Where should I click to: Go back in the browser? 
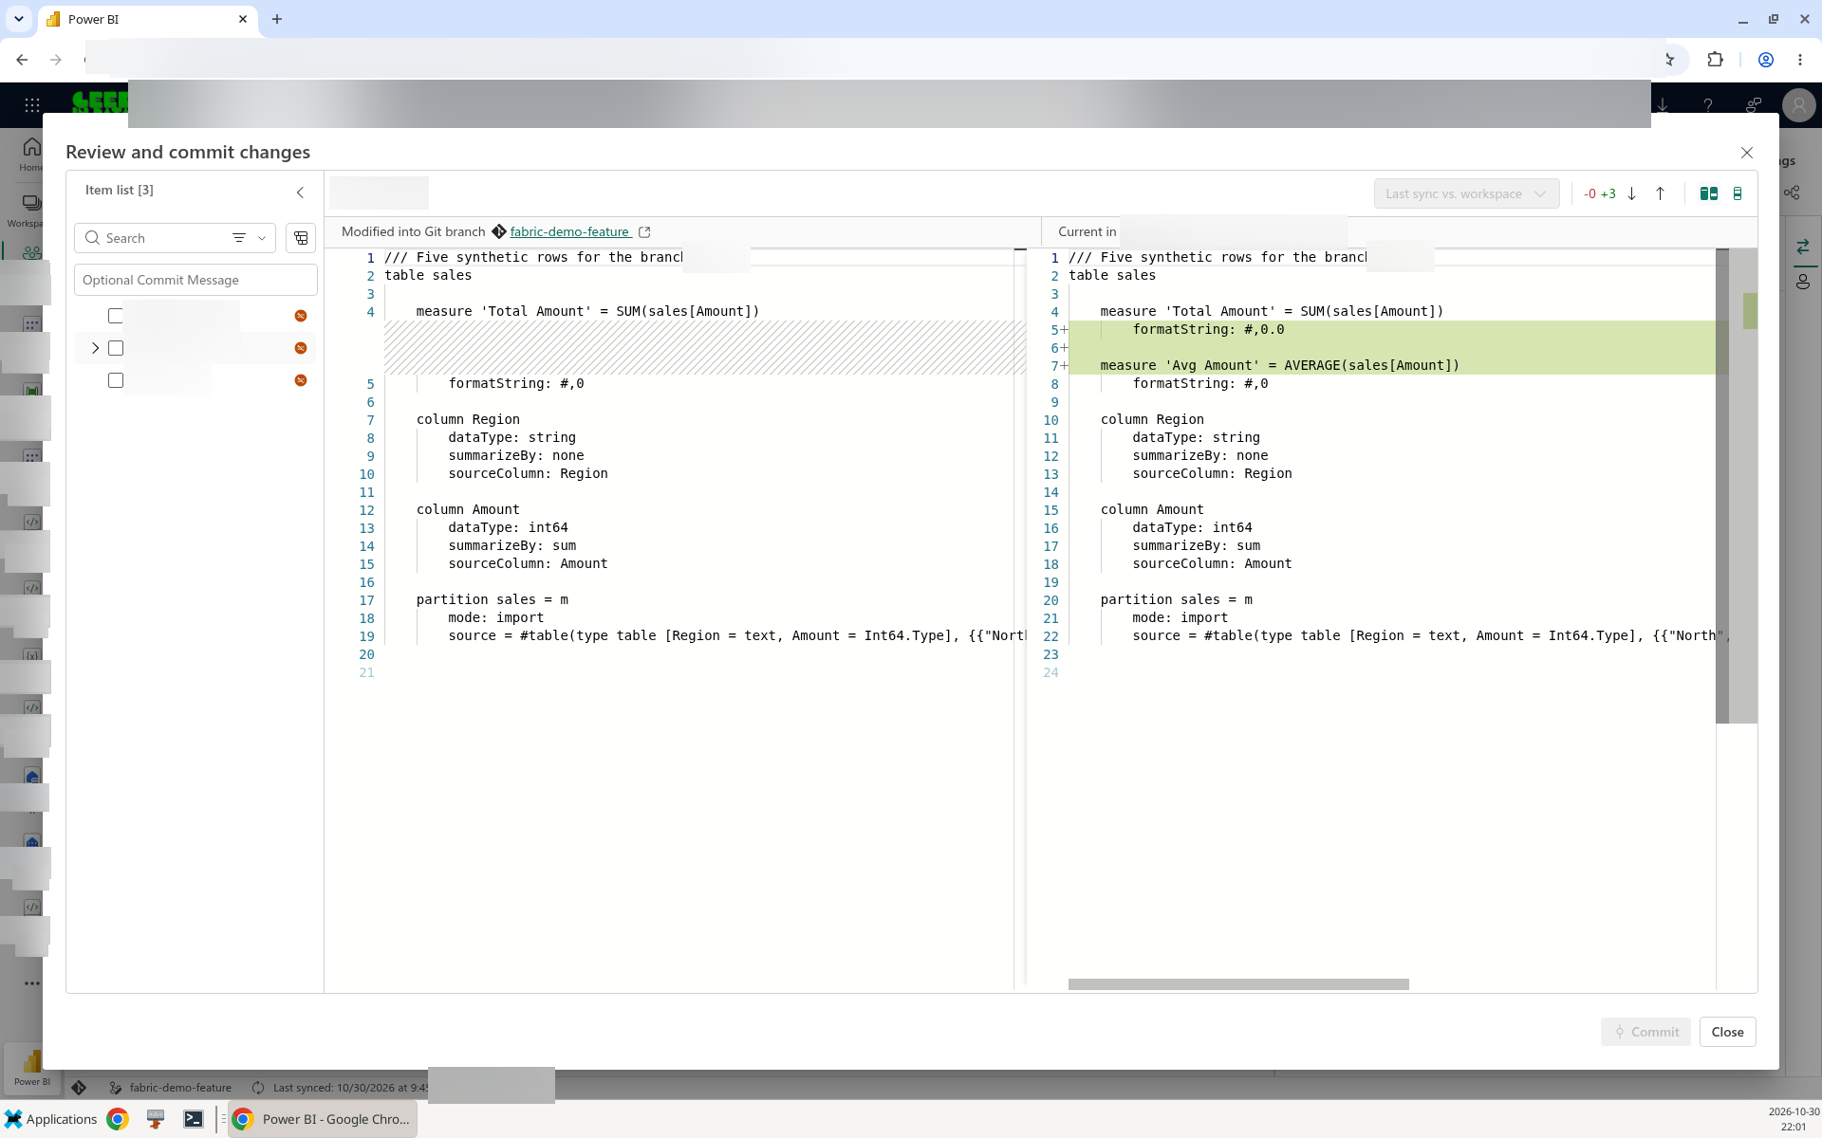coord(22,60)
